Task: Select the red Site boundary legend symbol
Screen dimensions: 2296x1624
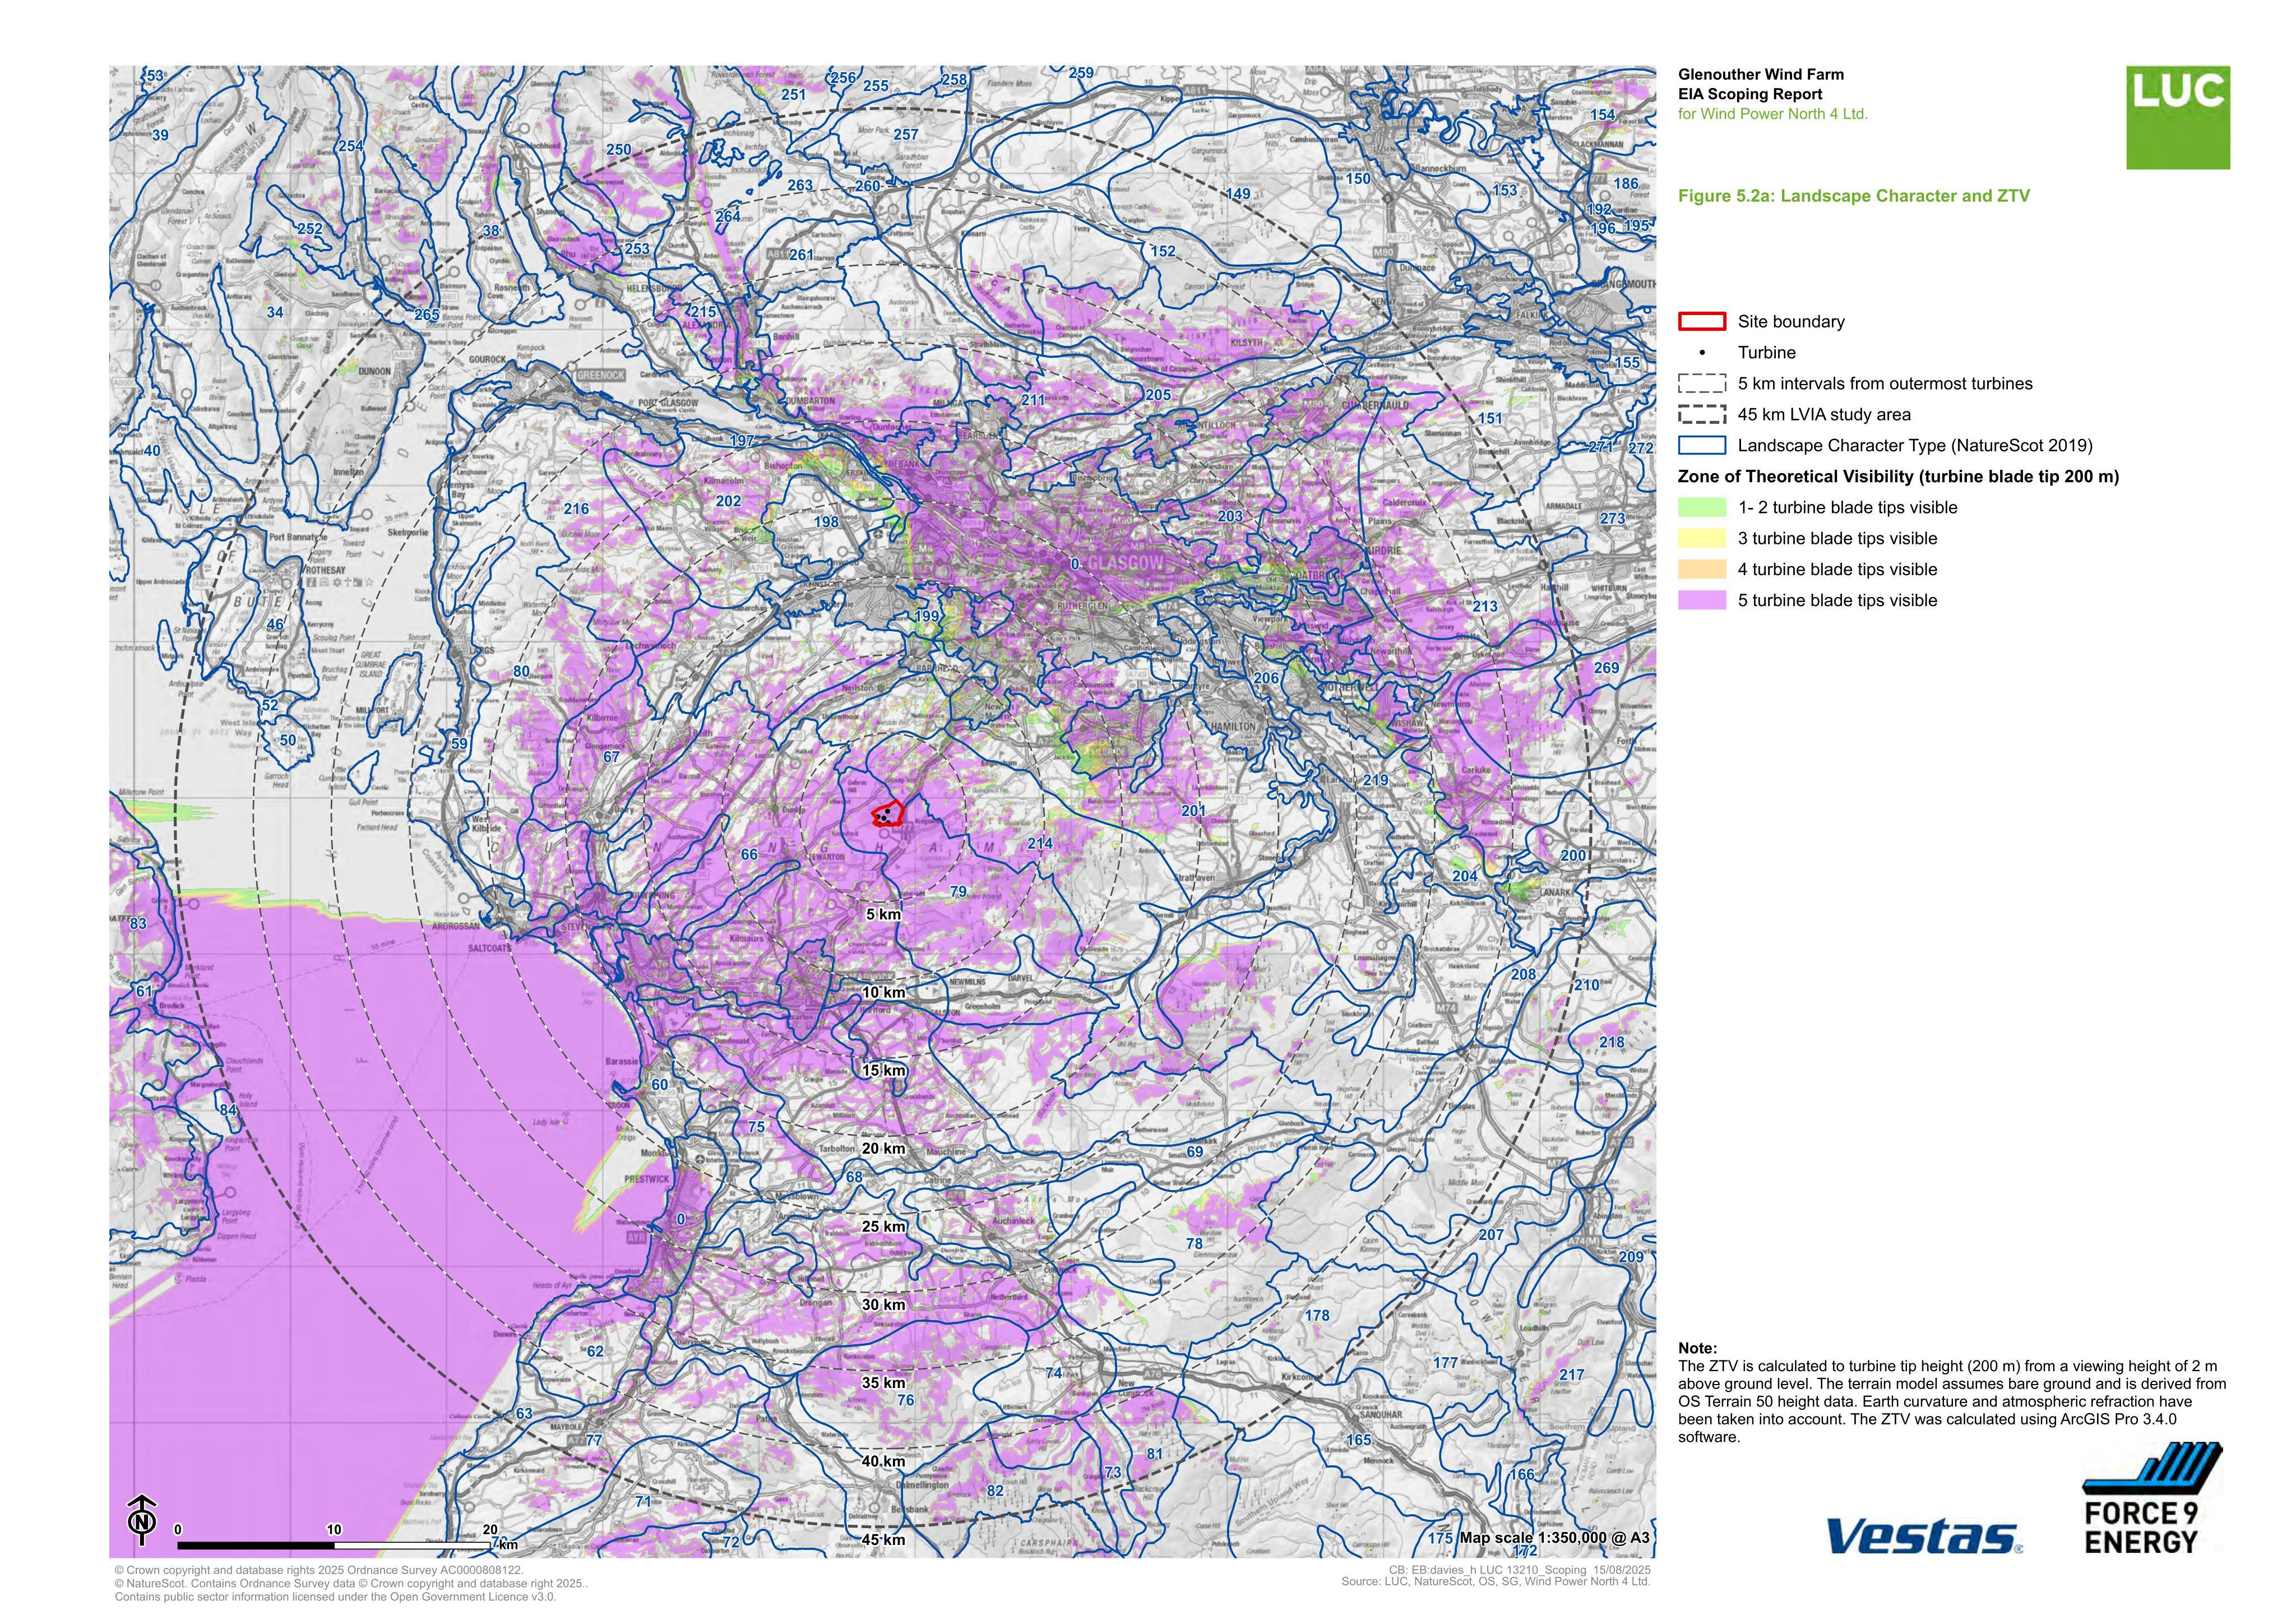Action: click(x=1702, y=322)
